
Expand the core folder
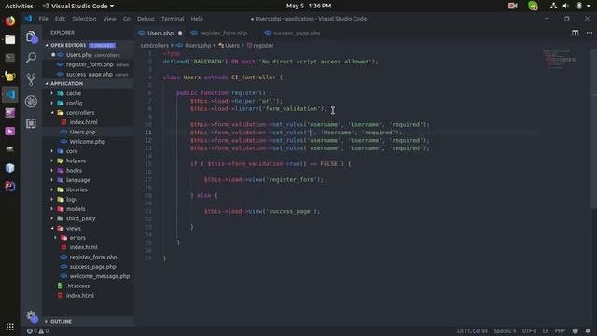click(52, 151)
